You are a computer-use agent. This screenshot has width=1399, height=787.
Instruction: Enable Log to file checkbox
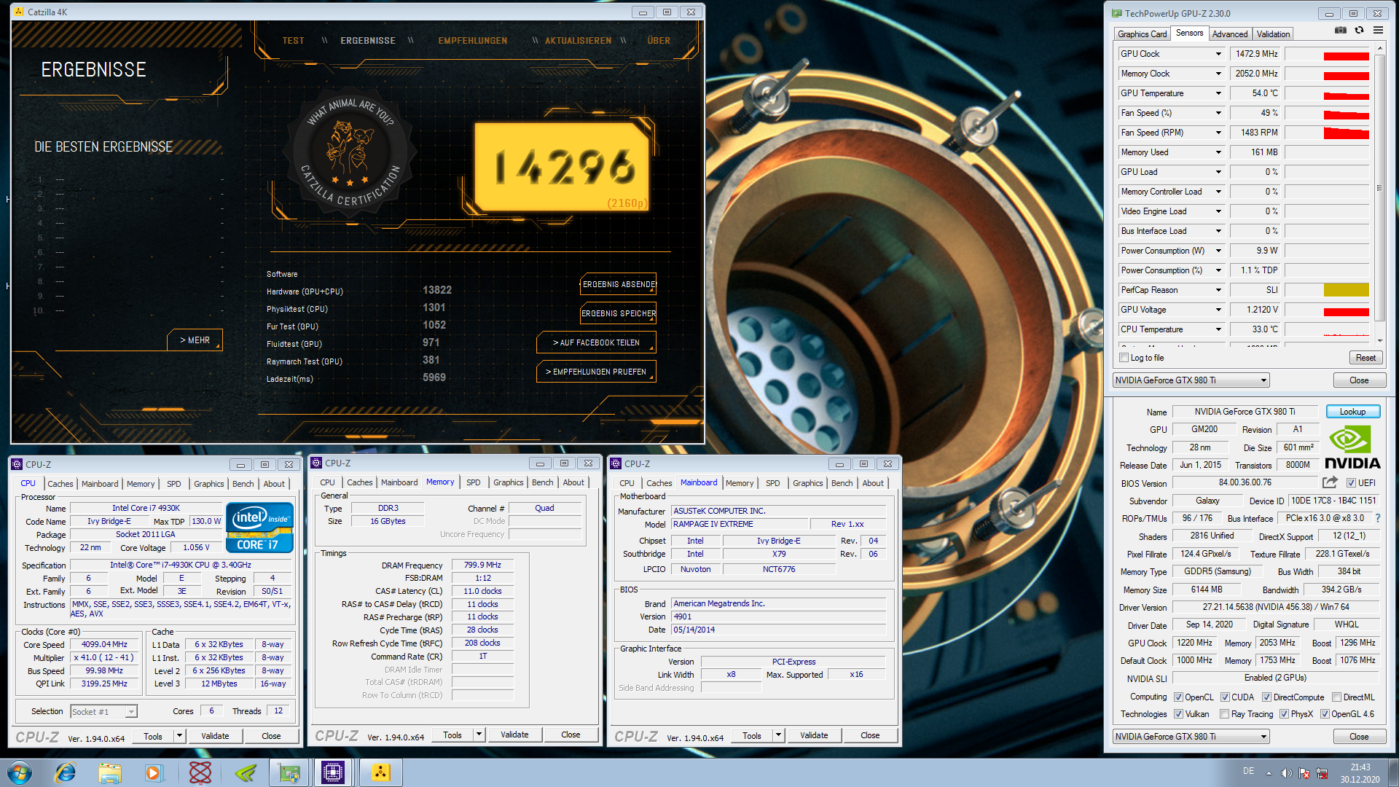(1124, 358)
